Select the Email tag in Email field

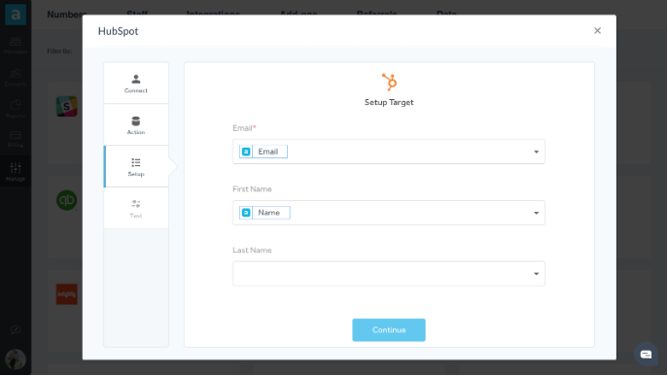click(264, 152)
